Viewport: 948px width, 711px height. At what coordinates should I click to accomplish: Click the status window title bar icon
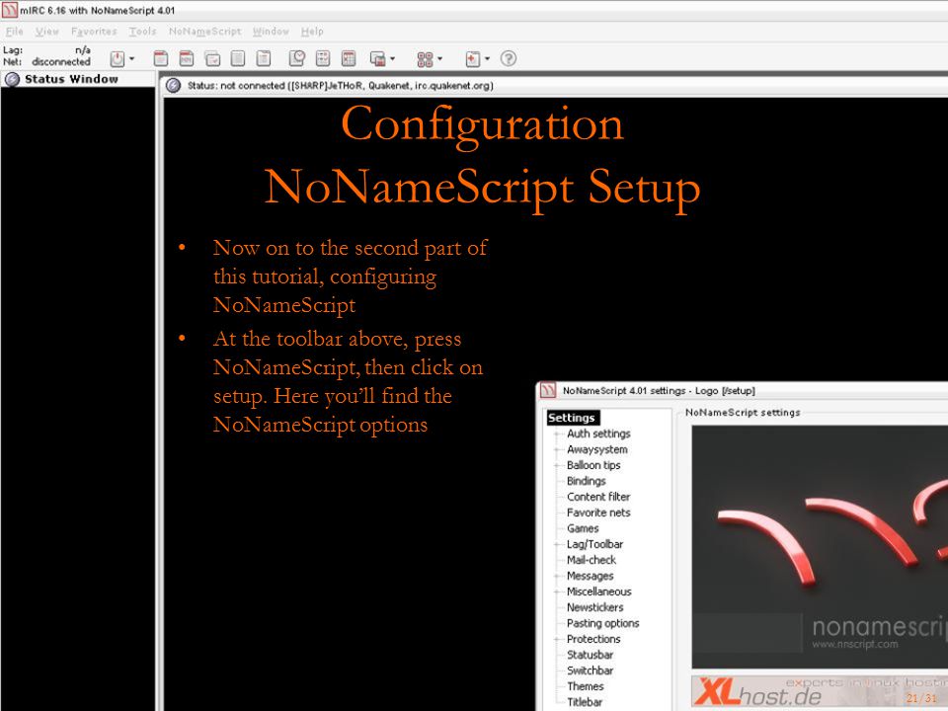(x=174, y=86)
